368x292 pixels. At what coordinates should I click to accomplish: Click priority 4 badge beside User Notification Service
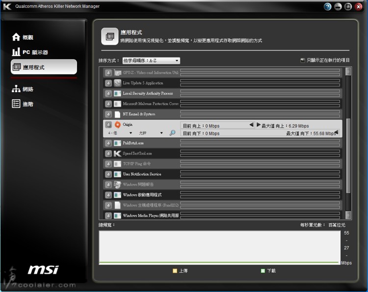click(x=108, y=174)
